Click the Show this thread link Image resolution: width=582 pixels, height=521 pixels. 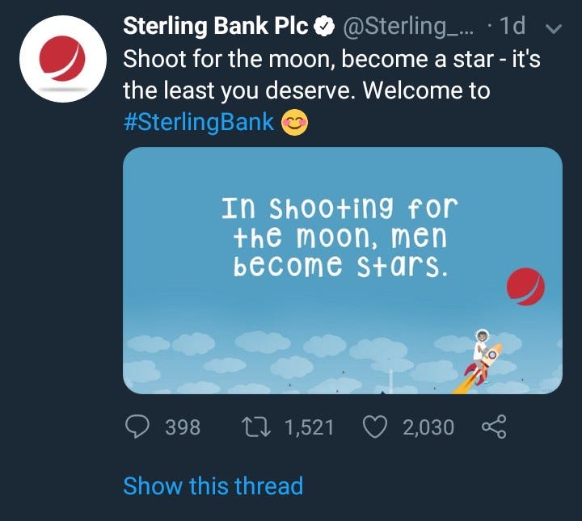pos(213,486)
